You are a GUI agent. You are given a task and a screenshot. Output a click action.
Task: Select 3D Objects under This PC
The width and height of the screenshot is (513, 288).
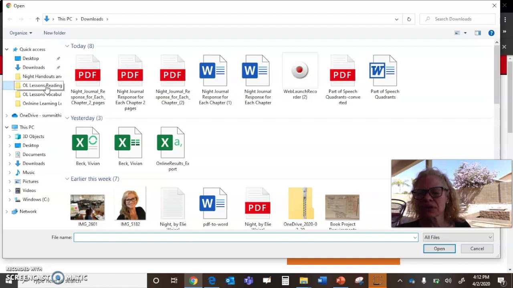[33, 136]
